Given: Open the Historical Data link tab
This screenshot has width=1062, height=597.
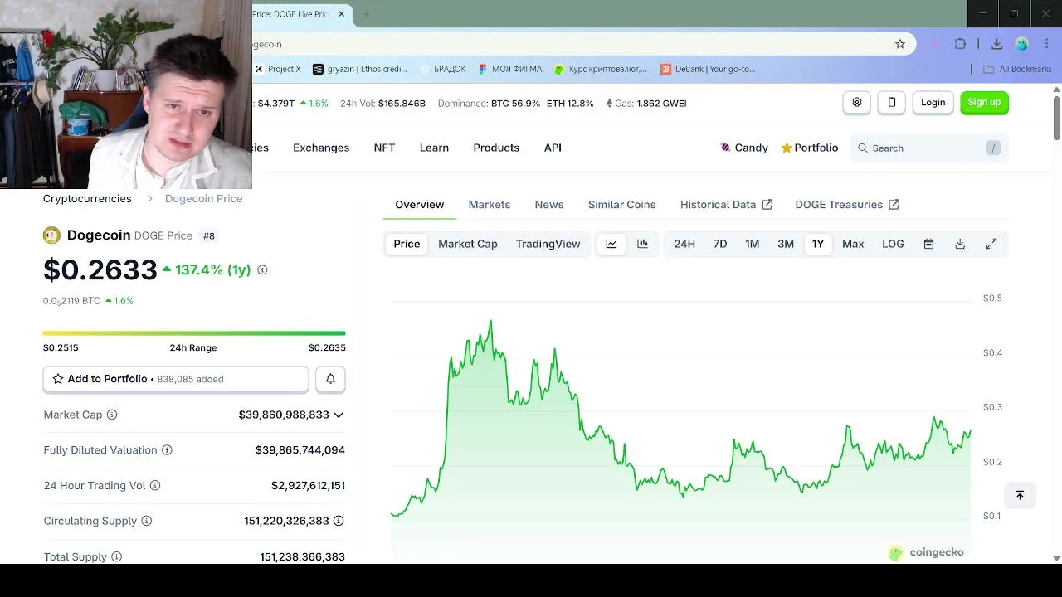Looking at the screenshot, I should point(726,205).
